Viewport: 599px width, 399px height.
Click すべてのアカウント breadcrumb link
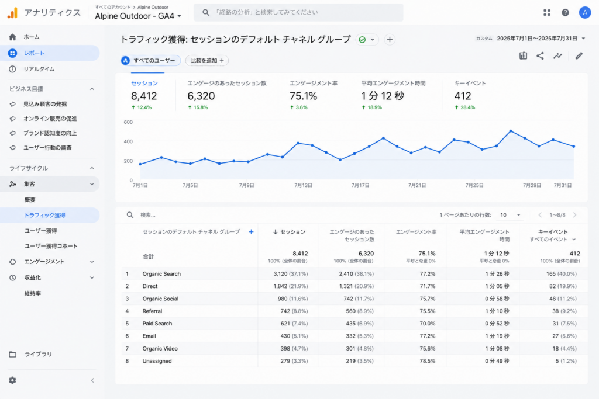pyautogui.click(x=112, y=7)
